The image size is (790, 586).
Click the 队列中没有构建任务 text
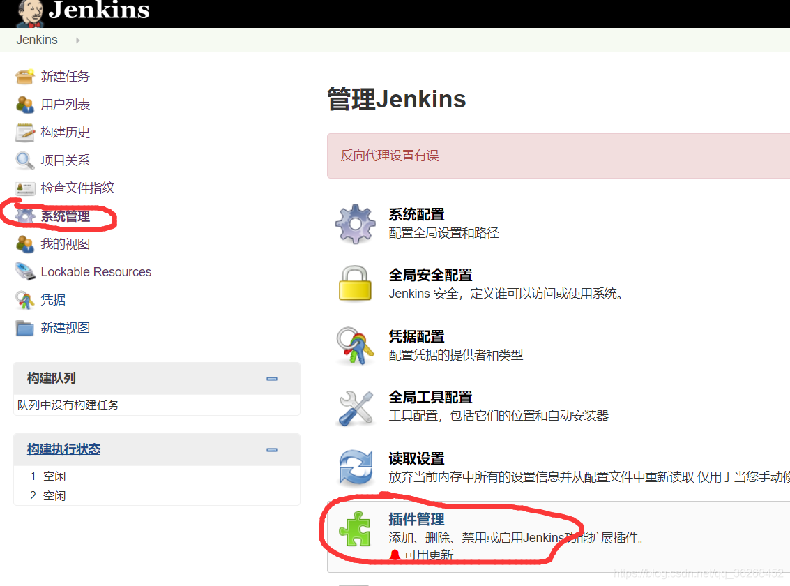(x=68, y=405)
